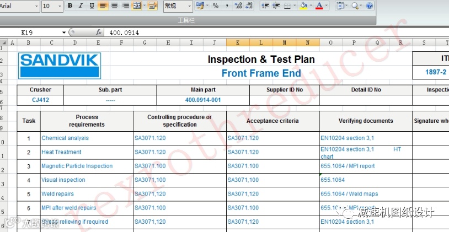Toggle underline formatting
The image size is (449, 232).
[92, 6]
